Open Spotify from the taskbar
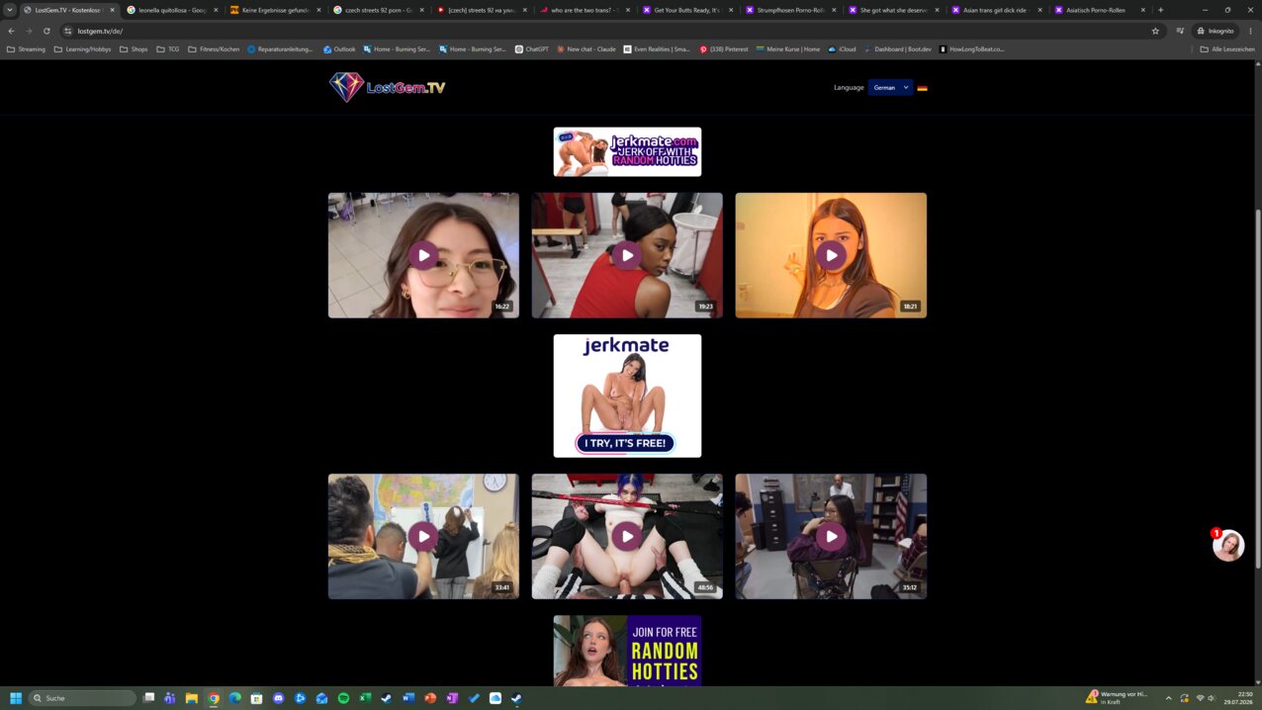The height and width of the screenshot is (710, 1262). pos(343,698)
